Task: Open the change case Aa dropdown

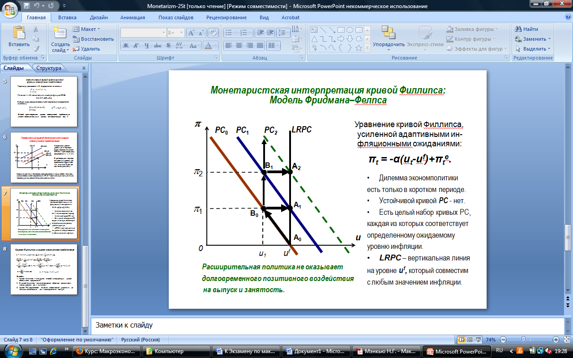Action: 194,45
